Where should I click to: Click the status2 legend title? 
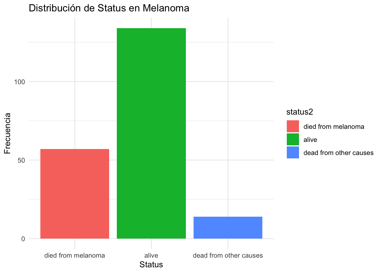[x=300, y=112]
